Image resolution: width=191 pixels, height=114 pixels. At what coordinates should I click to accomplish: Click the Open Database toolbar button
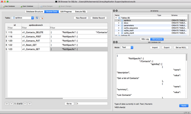pos(27,6)
